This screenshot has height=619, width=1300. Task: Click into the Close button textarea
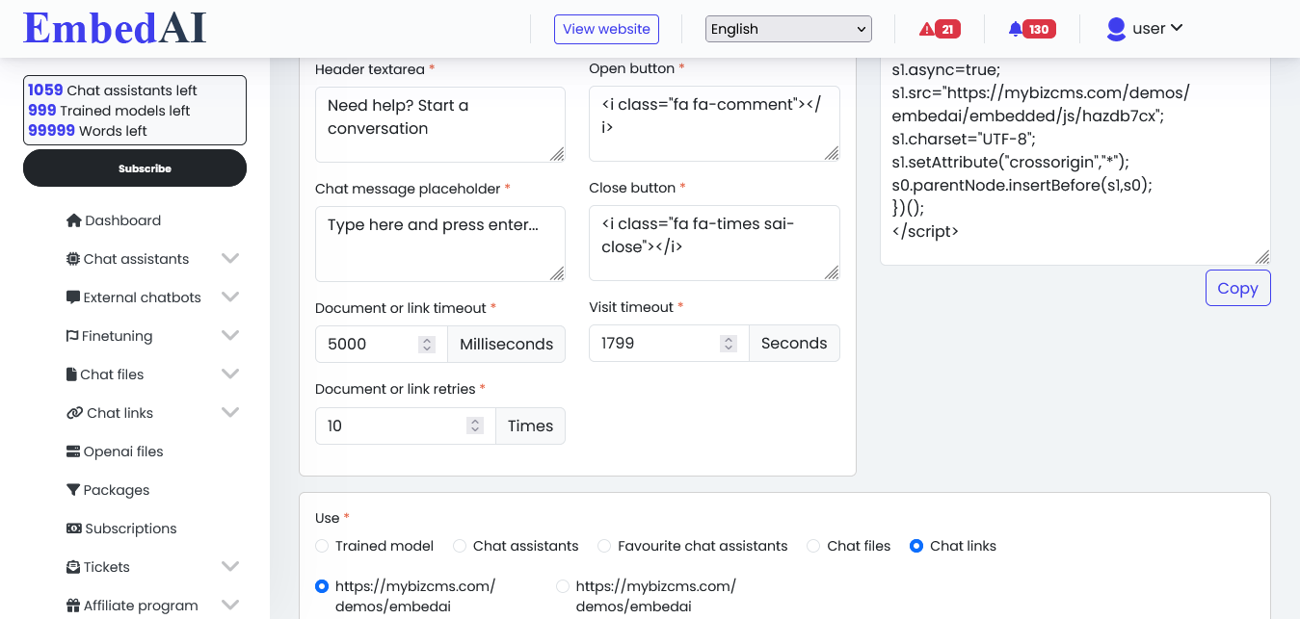pos(714,243)
